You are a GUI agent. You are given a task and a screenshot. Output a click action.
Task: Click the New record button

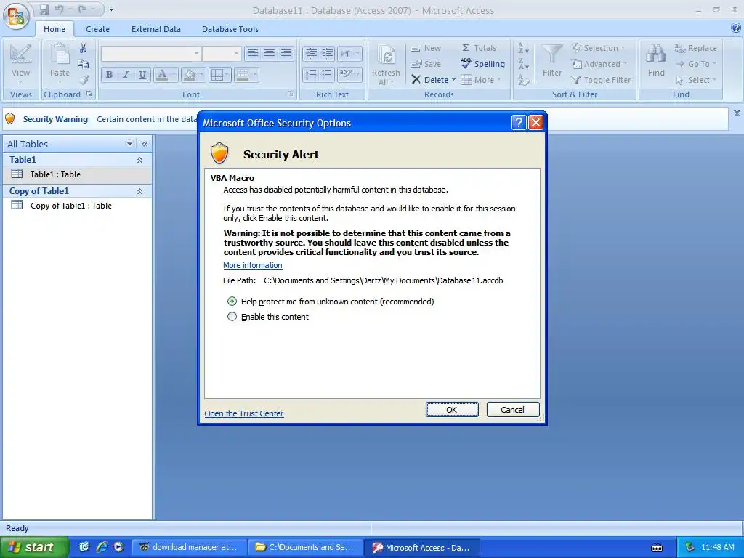pyautogui.click(x=426, y=48)
